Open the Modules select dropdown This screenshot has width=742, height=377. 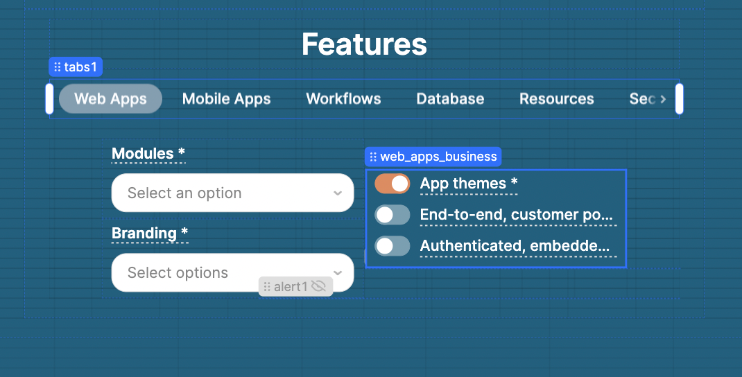click(232, 193)
